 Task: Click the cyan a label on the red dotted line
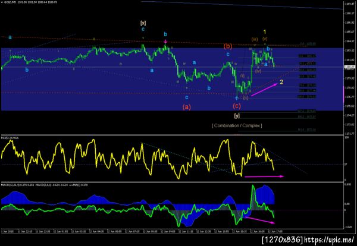click(10, 37)
